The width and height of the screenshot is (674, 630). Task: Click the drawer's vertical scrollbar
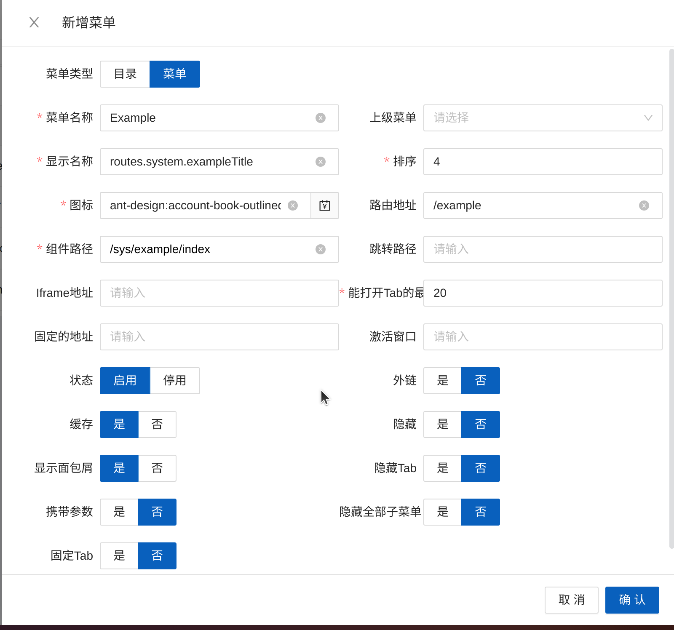pos(671,299)
